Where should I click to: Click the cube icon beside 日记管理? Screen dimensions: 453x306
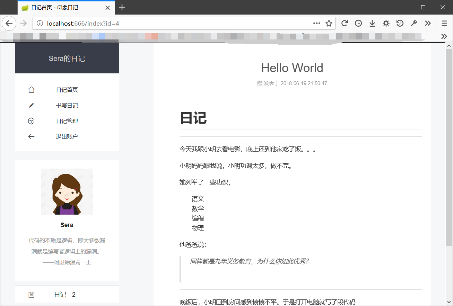[x=31, y=121]
